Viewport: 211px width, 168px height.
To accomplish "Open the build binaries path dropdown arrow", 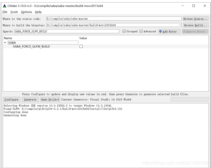I will click(x=180, y=25).
